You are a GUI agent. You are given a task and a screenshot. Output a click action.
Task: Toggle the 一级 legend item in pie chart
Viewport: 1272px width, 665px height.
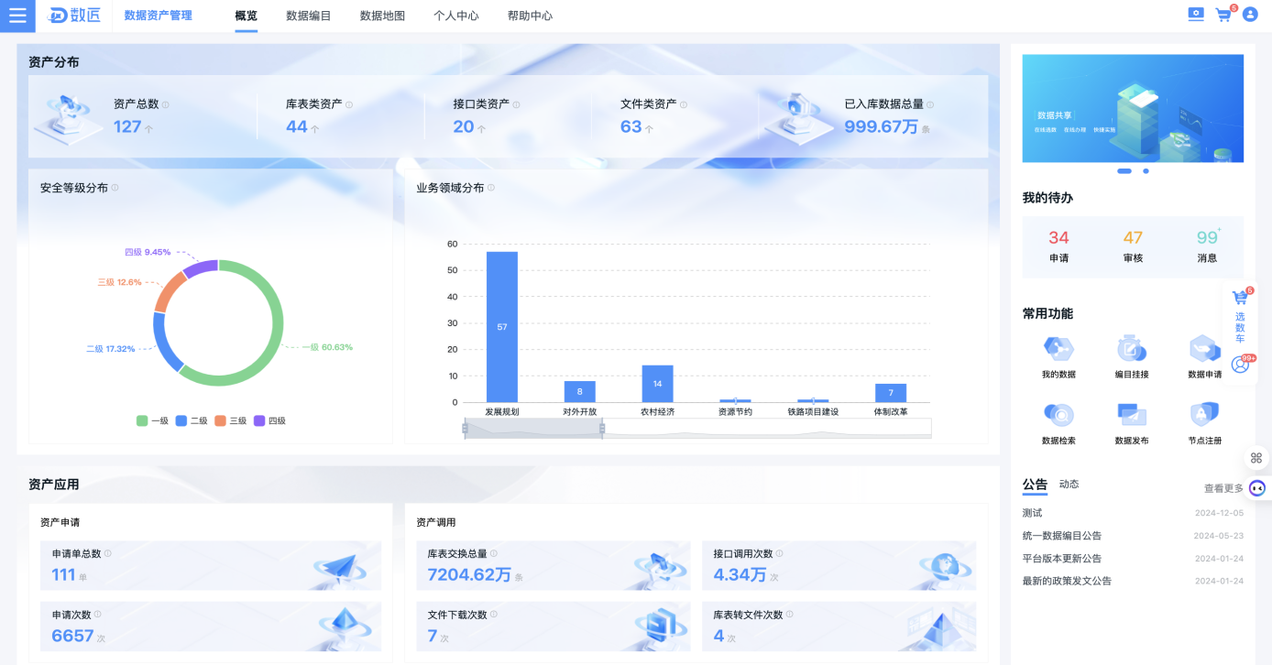153,421
